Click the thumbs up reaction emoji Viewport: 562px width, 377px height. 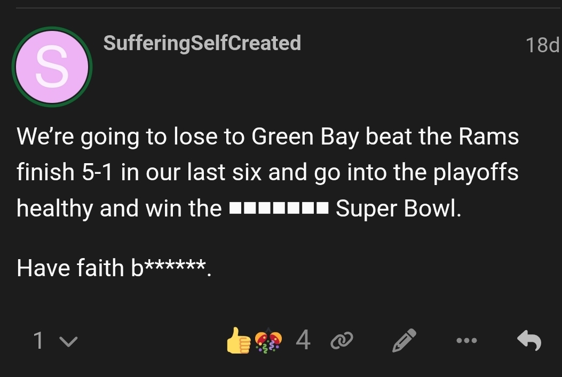click(239, 340)
